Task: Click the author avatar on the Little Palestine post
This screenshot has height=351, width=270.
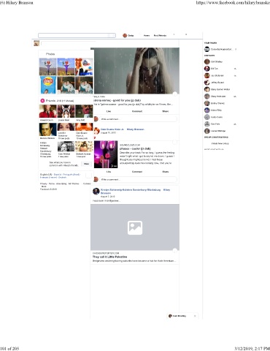Action: coord(96,191)
